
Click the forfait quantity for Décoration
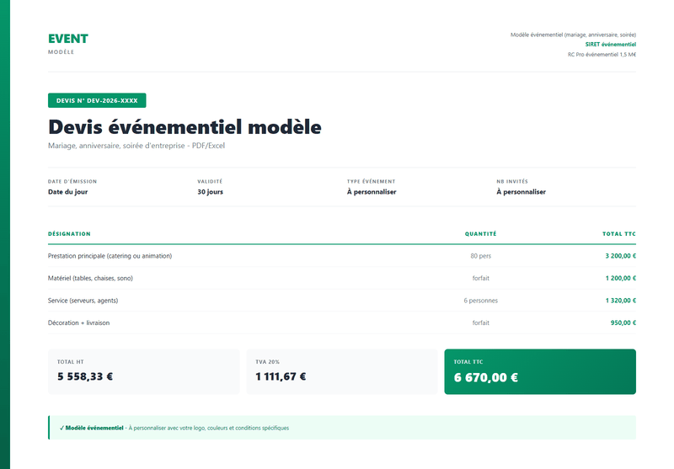pos(480,323)
